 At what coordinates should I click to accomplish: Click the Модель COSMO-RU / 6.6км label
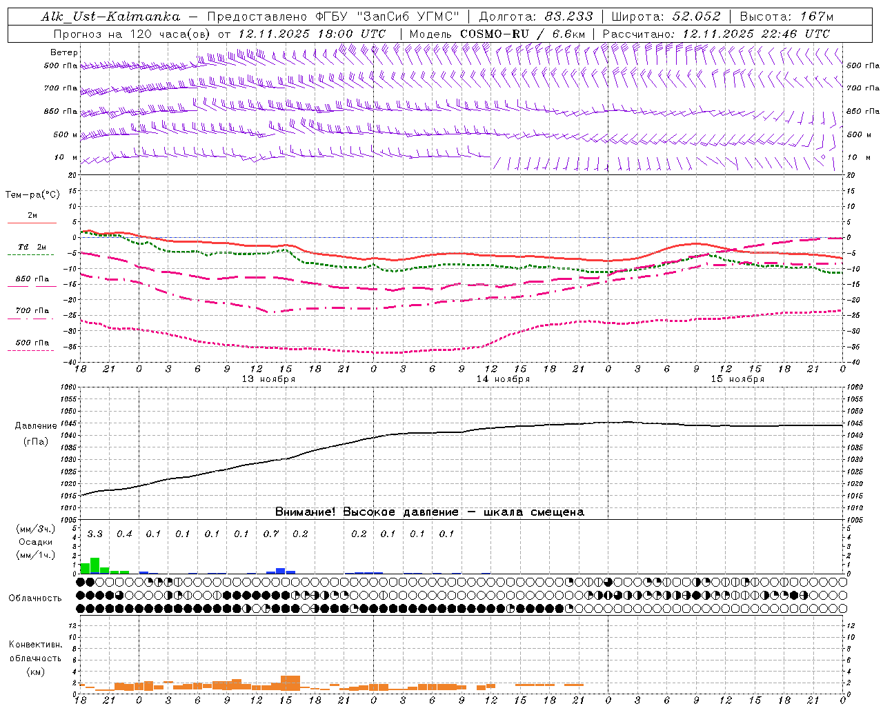pos(497,34)
